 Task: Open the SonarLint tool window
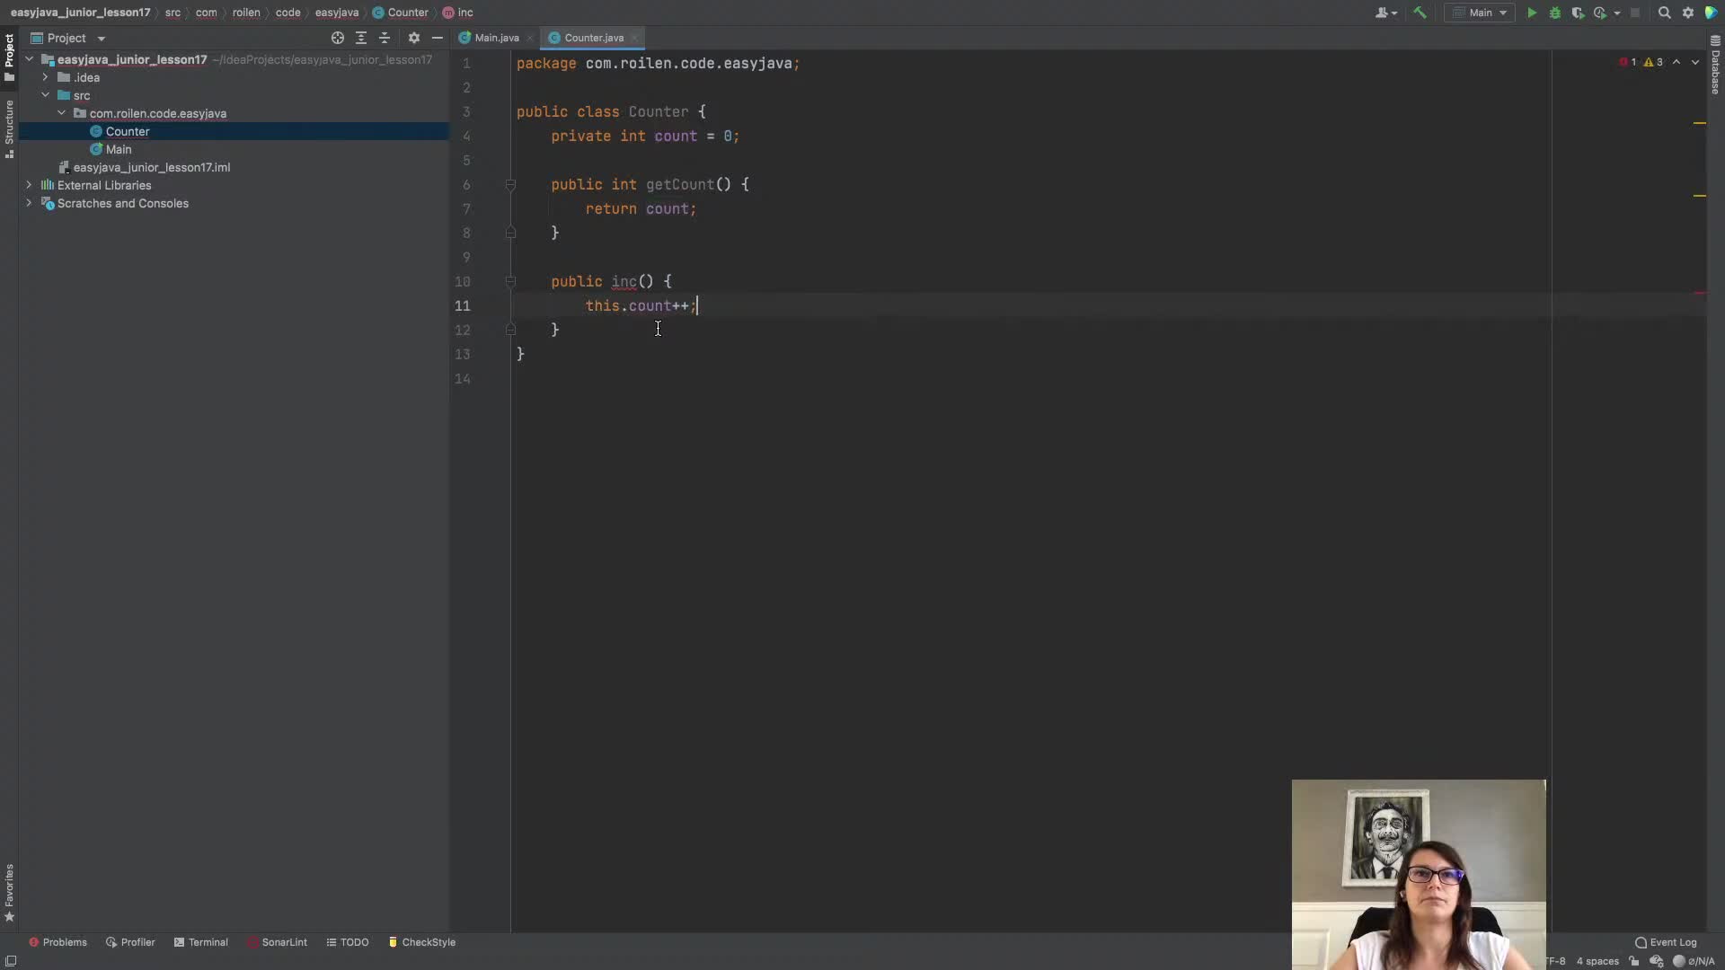coord(278,942)
